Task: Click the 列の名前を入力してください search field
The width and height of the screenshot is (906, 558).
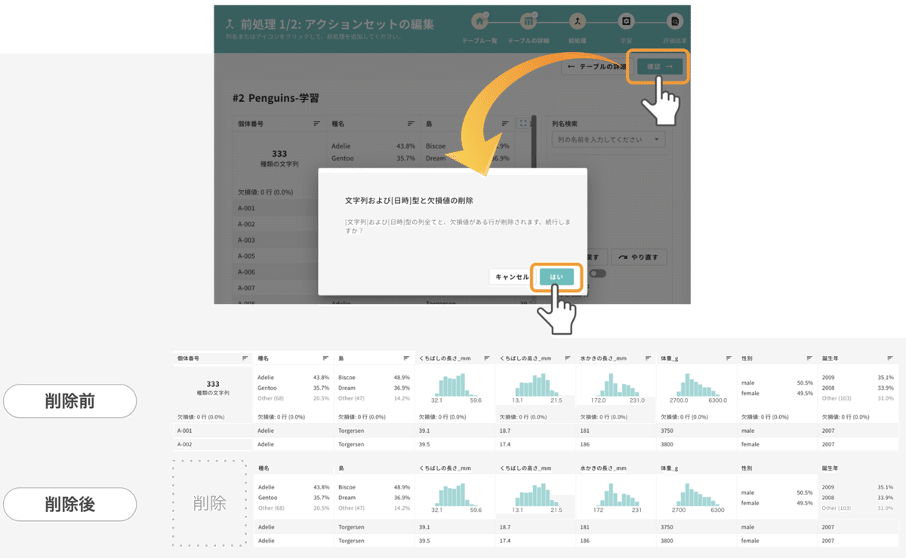Action: (x=609, y=139)
